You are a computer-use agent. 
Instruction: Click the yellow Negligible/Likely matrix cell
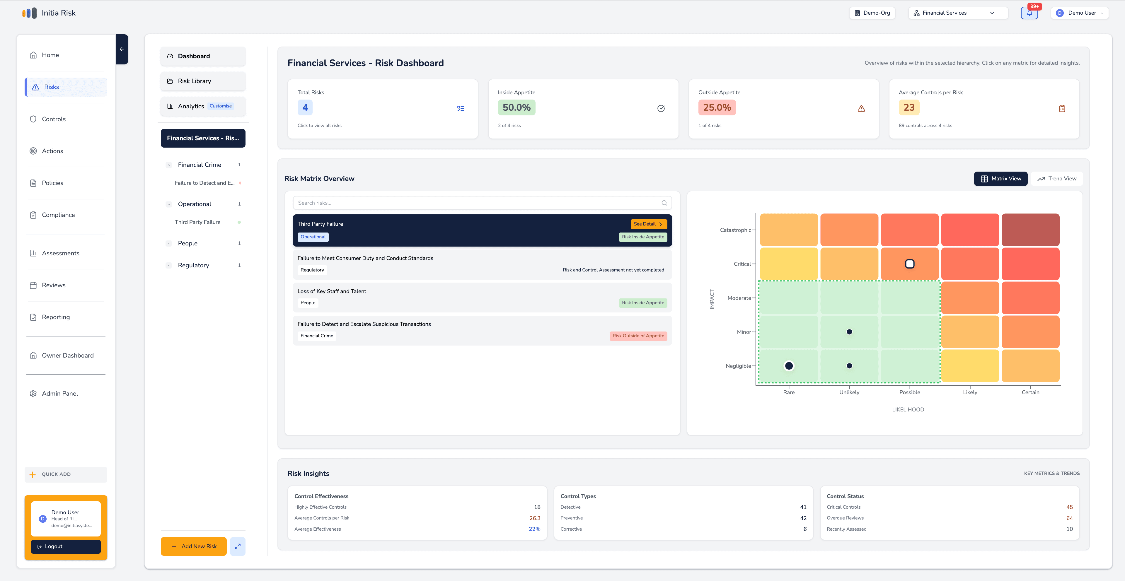(x=970, y=366)
